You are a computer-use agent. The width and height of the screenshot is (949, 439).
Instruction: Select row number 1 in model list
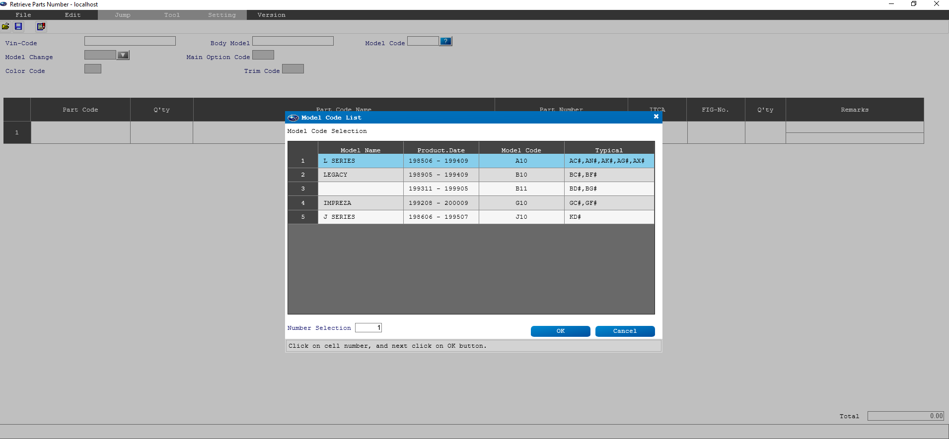[x=303, y=161]
